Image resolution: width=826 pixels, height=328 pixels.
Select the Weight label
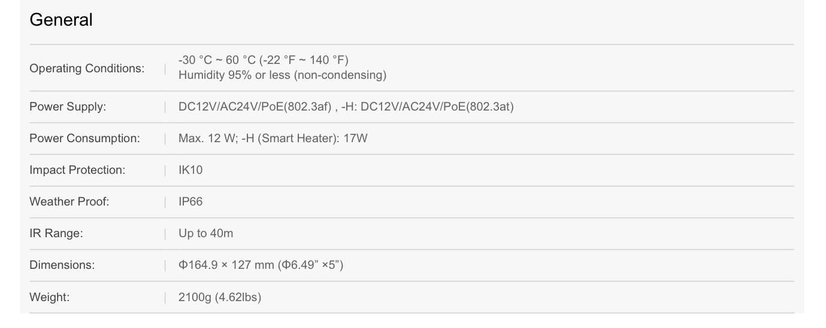point(49,297)
